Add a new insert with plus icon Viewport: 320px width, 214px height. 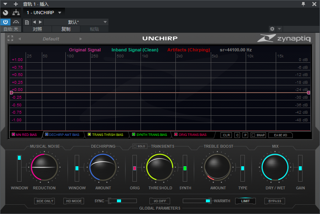tap(16, 4)
